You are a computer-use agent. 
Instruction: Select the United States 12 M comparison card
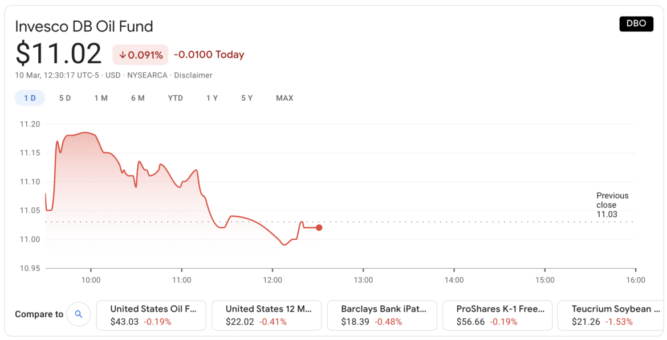266,315
